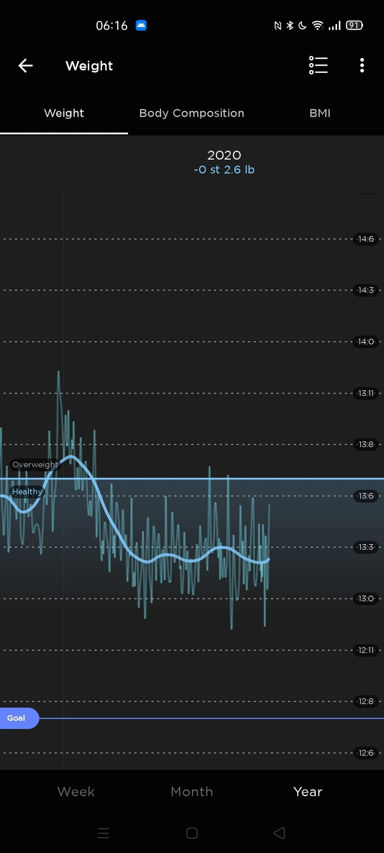Switch chart range to Month
The image size is (384, 853).
(192, 792)
